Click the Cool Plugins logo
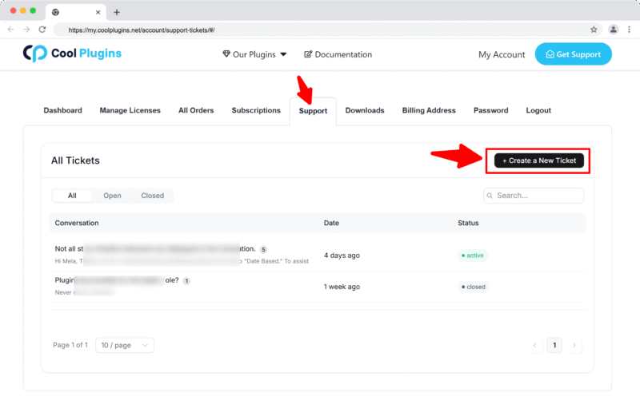Image resolution: width=640 pixels, height=416 pixels. point(72,54)
